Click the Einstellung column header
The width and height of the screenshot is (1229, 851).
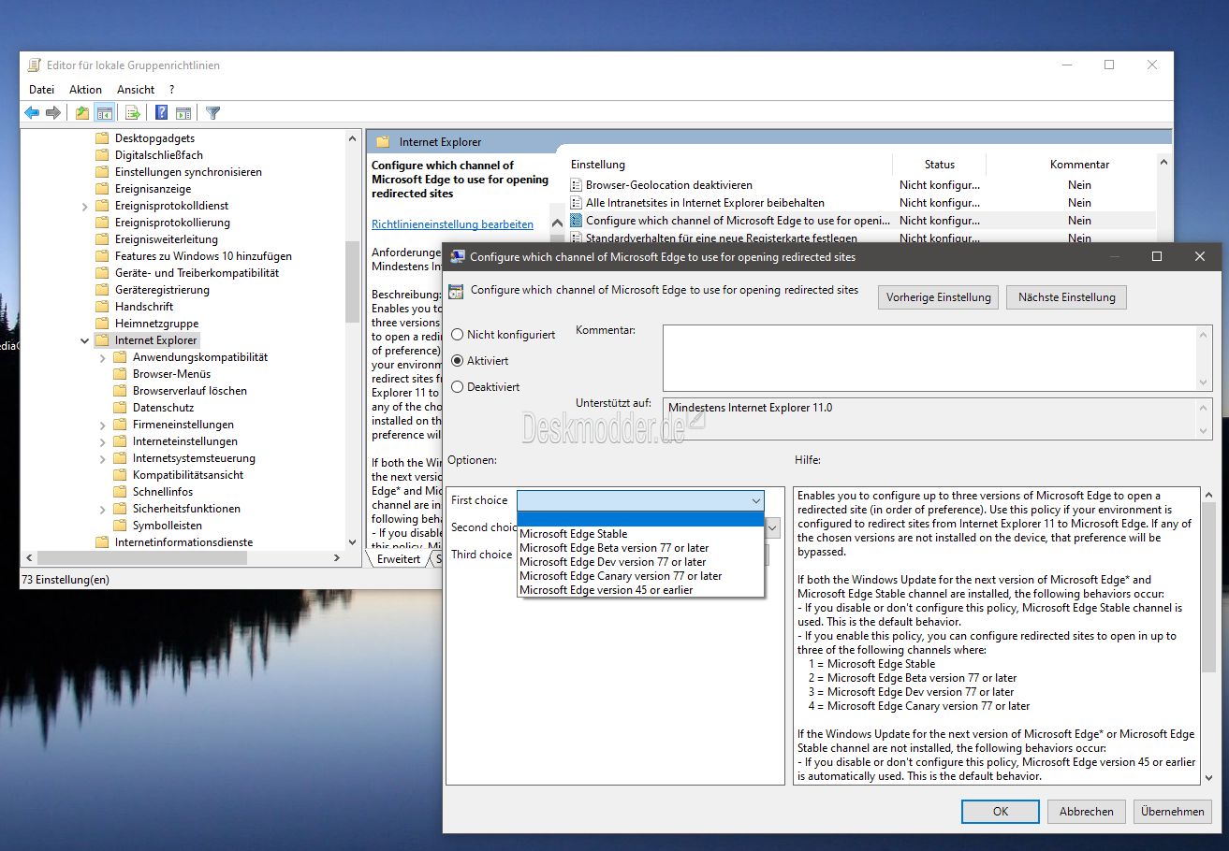click(x=728, y=165)
